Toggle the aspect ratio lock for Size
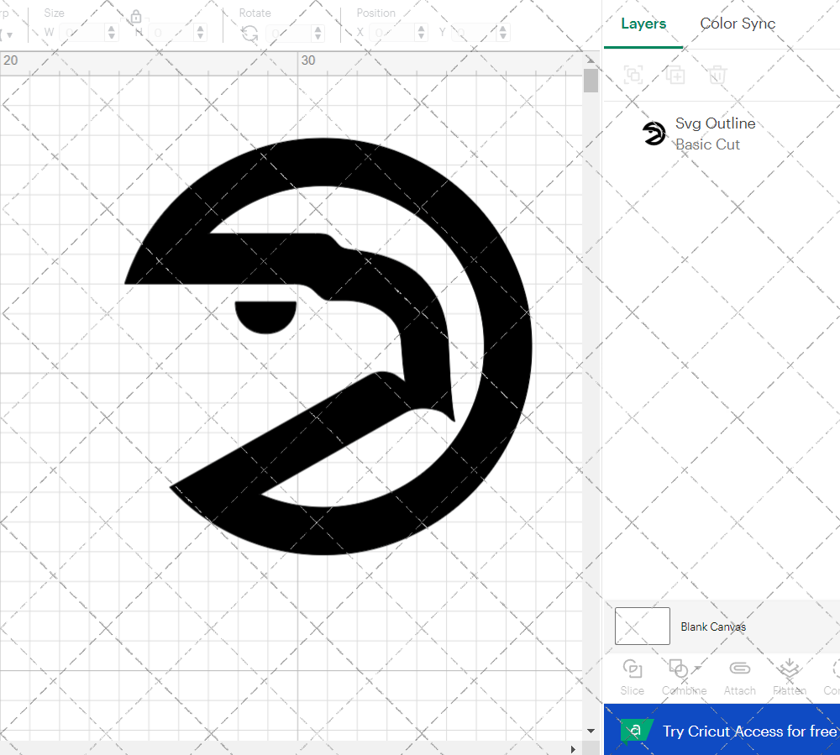This screenshot has height=755, width=840. (x=135, y=16)
